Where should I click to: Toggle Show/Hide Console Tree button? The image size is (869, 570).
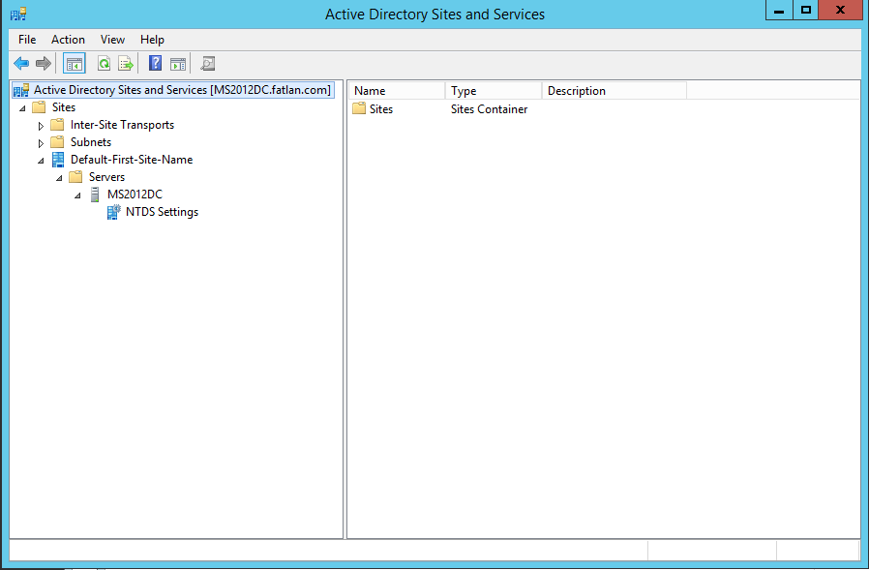(x=75, y=64)
